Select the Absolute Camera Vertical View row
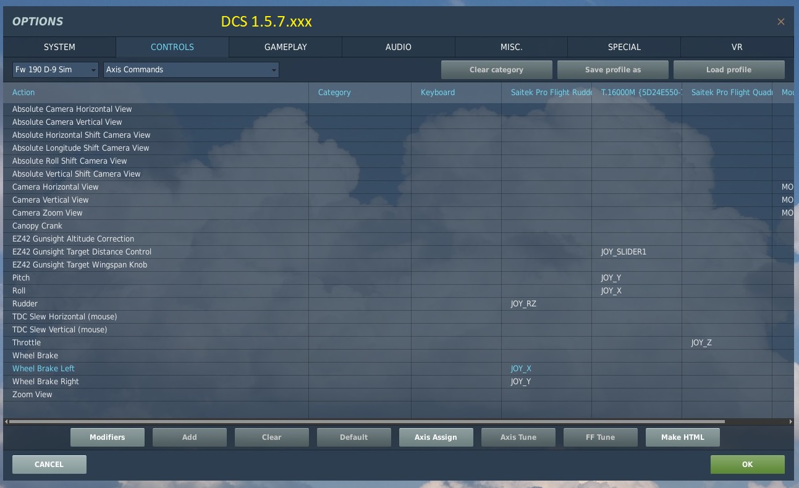799x488 pixels. [398, 122]
